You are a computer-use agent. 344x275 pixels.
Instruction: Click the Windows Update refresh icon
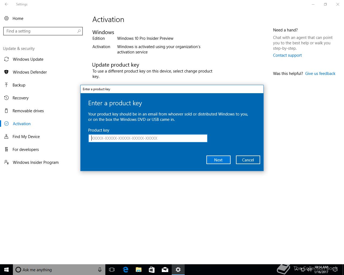pos(6,59)
